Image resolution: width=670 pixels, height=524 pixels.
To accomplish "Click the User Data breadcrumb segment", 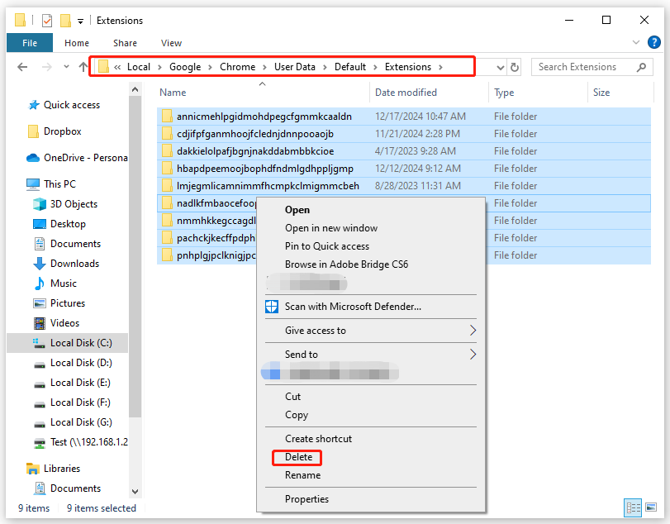I will 294,67.
